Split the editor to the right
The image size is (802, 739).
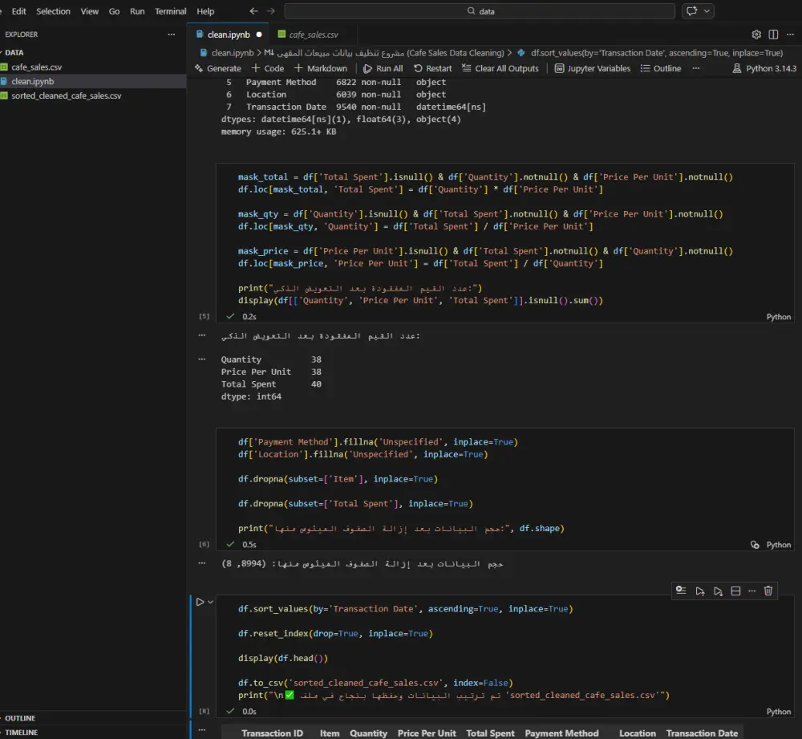pyautogui.click(x=773, y=35)
